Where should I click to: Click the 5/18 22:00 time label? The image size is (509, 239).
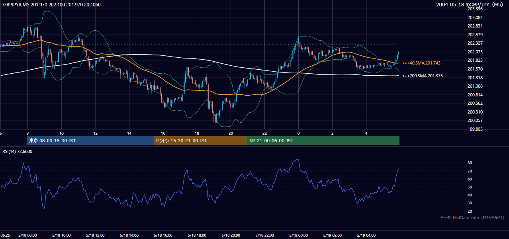pos(264,235)
